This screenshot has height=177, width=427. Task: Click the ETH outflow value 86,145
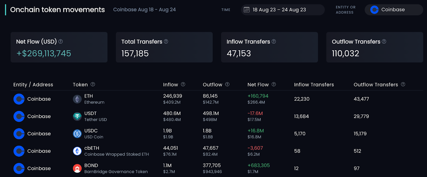(x=210, y=96)
